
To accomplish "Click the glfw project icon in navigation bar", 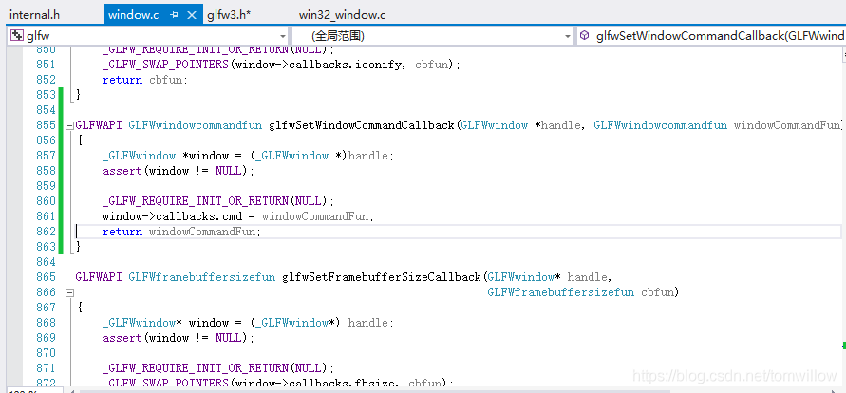I will pos(17,36).
